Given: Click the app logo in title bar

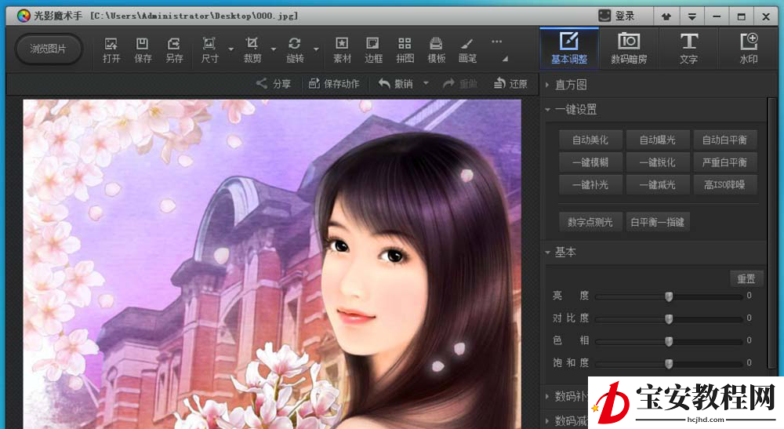Looking at the screenshot, I should (x=24, y=16).
